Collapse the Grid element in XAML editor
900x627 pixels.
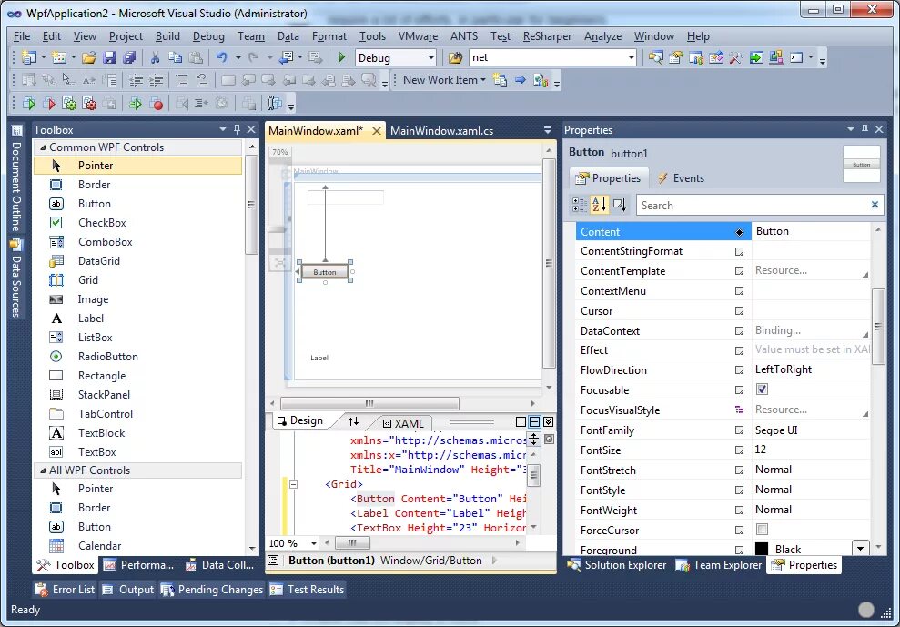[x=293, y=484]
